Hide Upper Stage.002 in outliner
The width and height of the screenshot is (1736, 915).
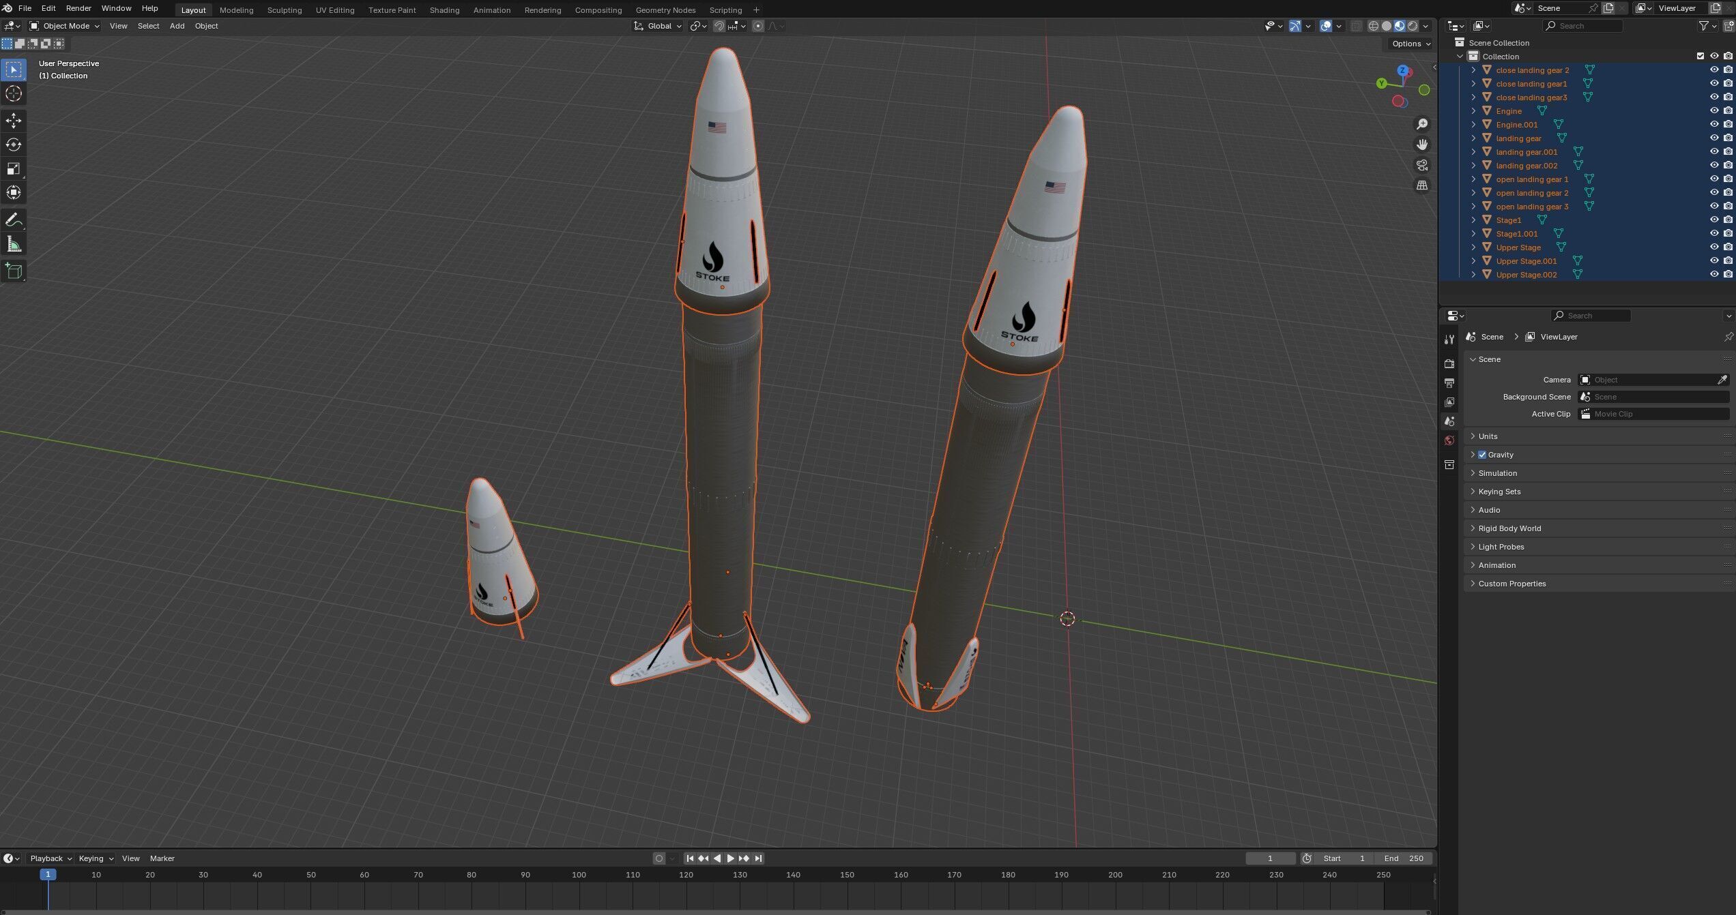1713,274
